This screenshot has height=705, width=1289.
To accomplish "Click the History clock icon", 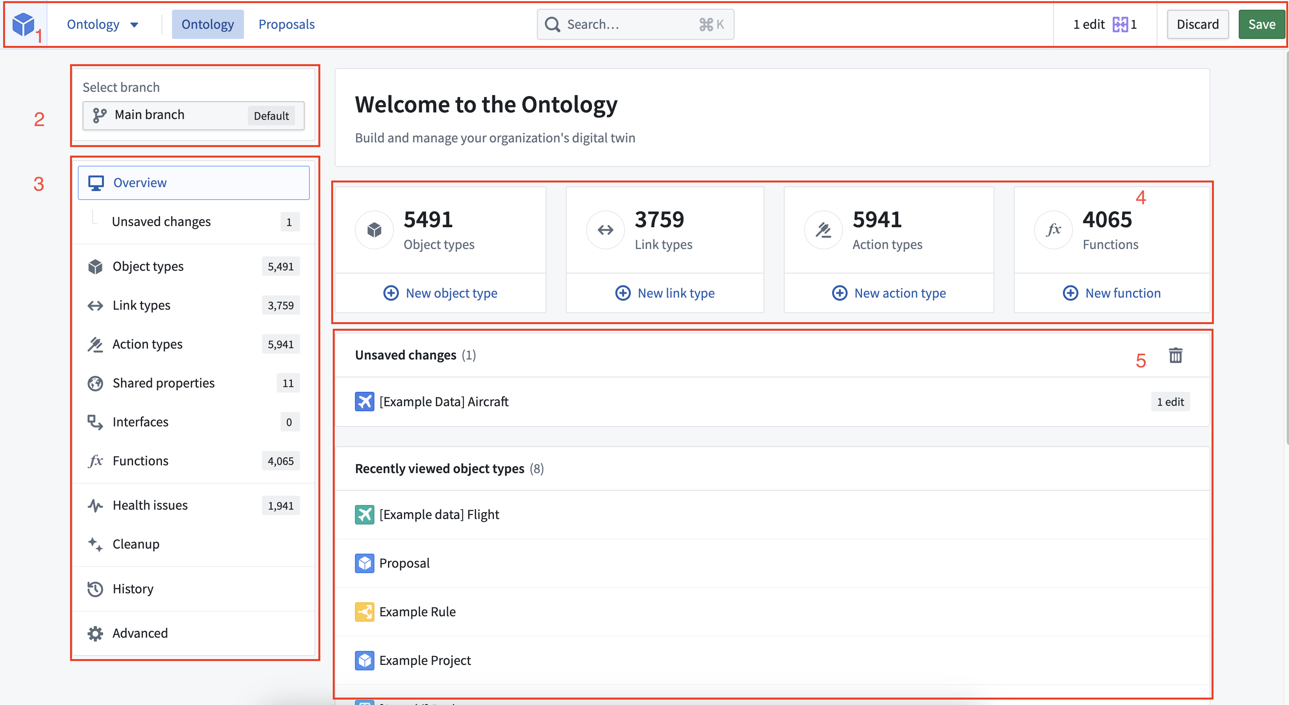I will click(x=95, y=589).
